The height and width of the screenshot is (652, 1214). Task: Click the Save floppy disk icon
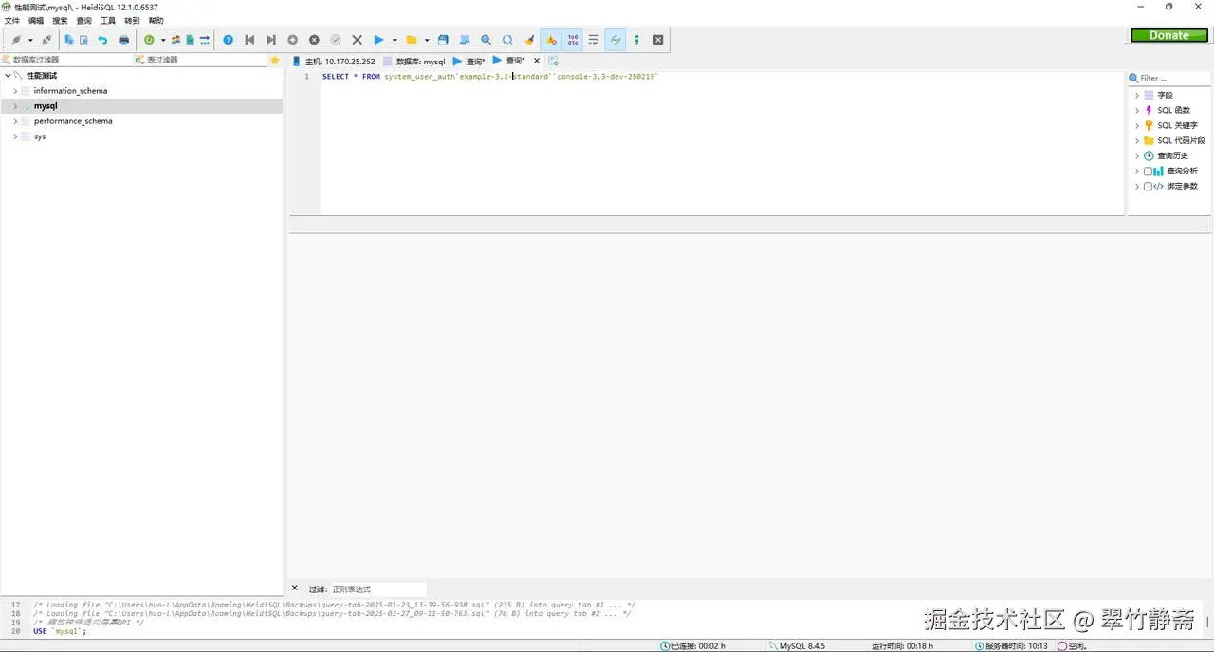pyautogui.click(x=443, y=40)
